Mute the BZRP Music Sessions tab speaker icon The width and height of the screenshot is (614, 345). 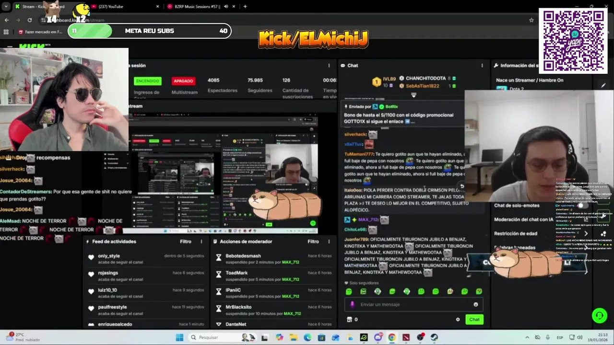pyautogui.click(x=226, y=7)
